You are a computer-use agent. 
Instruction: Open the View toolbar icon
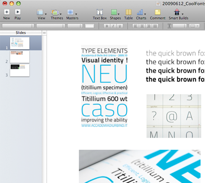(x=40, y=13)
